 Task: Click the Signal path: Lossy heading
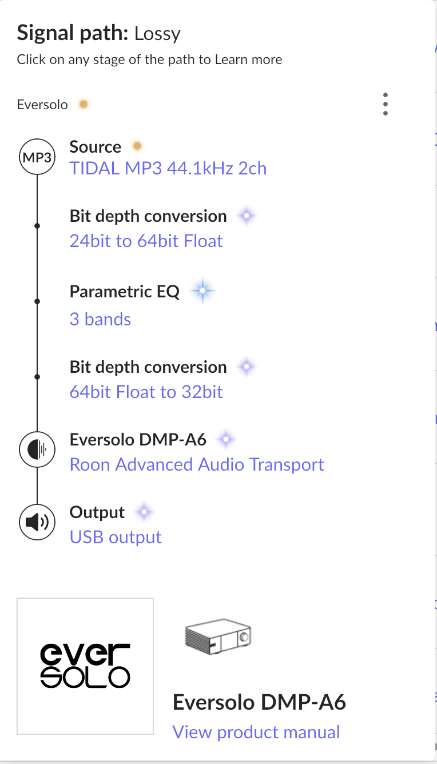click(x=99, y=33)
